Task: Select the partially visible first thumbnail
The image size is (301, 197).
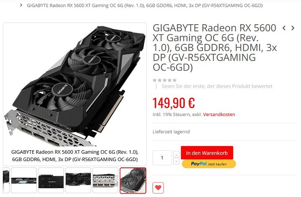Action: [x=6, y=180]
